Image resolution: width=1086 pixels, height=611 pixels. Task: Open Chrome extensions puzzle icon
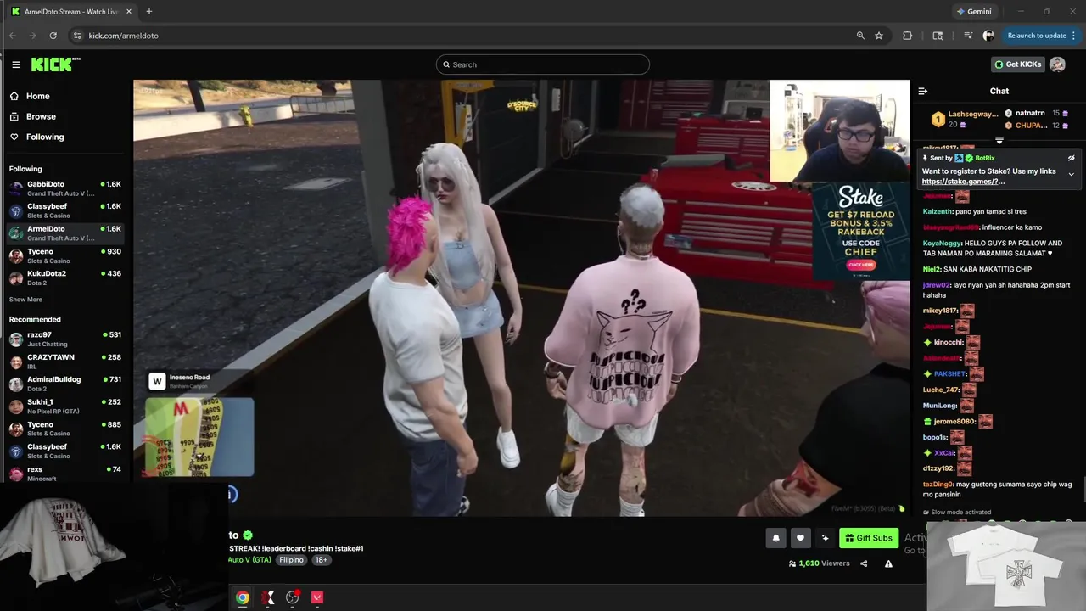[908, 36]
